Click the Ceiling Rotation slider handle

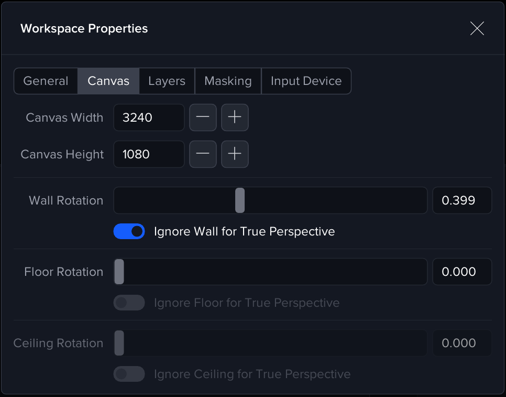click(119, 343)
